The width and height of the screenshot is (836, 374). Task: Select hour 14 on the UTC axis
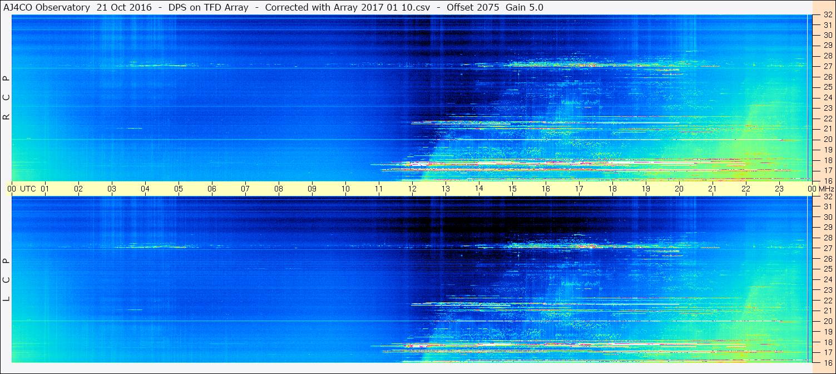(479, 189)
